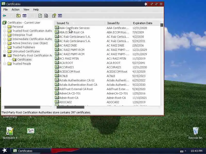Toggle the Show/Hide Console Tree icon

click(24, 16)
